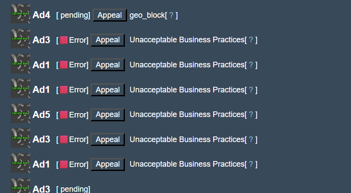
Task: Open the geo_block question mark help link
Action: pyautogui.click(x=171, y=15)
